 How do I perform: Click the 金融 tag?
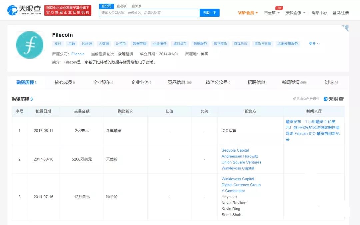(72, 44)
